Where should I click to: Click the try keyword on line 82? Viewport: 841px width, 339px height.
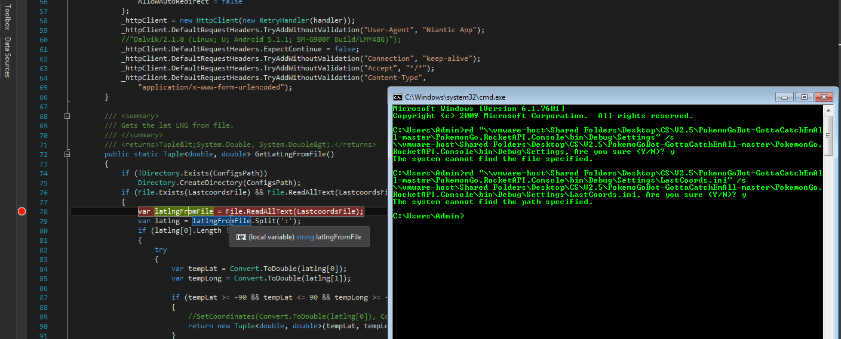(161, 249)
